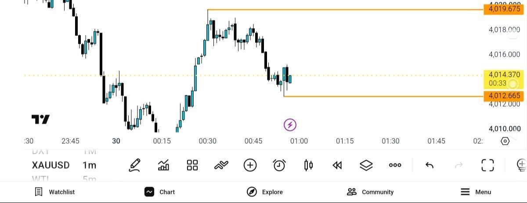
Task: Open chart settings hexagon icon
Action: pos(505,141)
